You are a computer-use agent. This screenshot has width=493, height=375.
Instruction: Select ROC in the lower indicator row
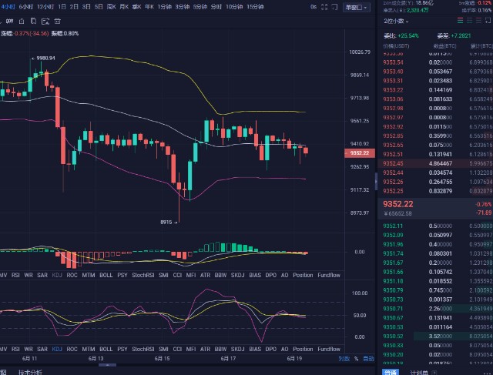(72, 349)
